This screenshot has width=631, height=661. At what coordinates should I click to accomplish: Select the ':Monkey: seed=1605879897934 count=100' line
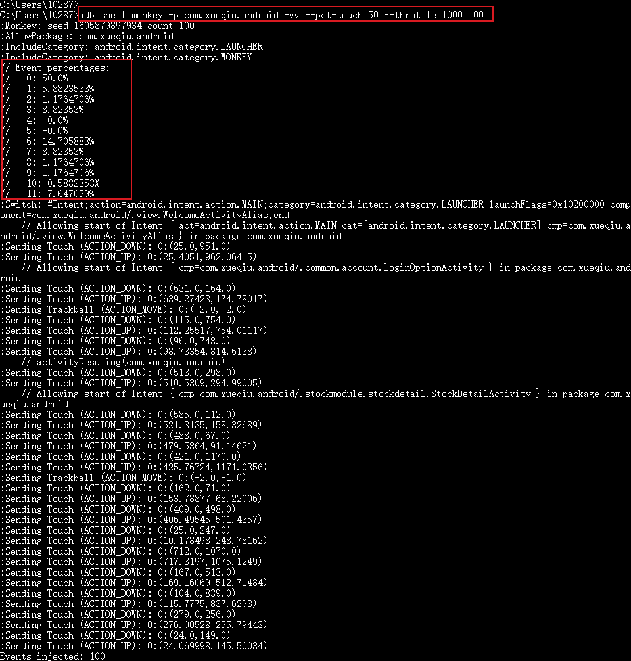click(97, 26)
